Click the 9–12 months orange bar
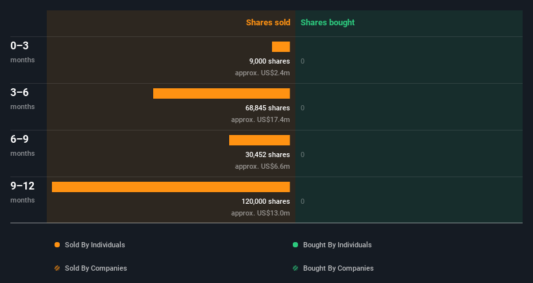533x283 pixels. (171, 187)
